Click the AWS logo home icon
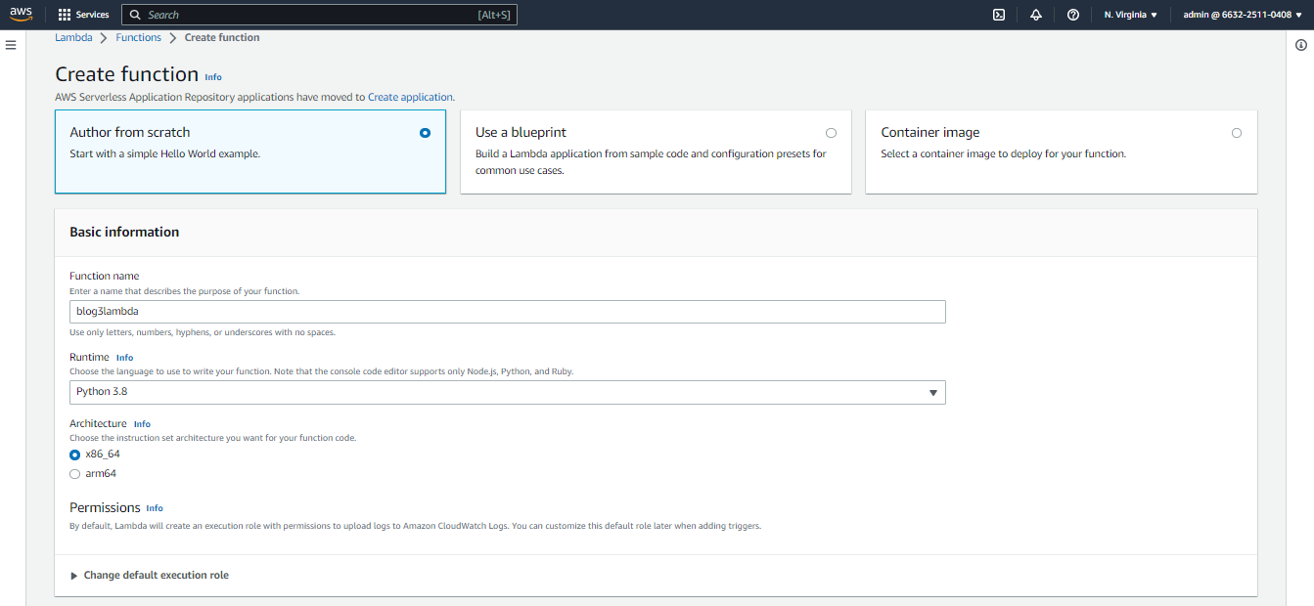Image resolution: width=1314 pixels, height=606 pixels. point(22,15)
